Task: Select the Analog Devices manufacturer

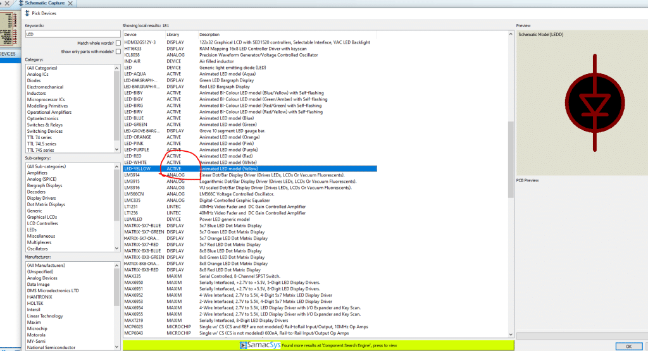Action: tap(42, 278)
